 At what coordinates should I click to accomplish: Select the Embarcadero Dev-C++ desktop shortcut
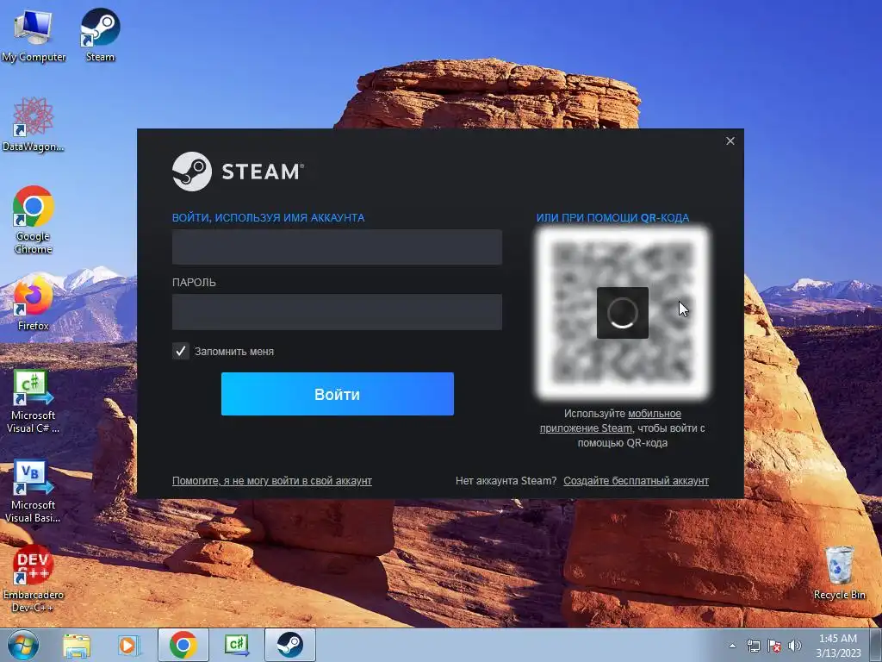tap(34, 578)
